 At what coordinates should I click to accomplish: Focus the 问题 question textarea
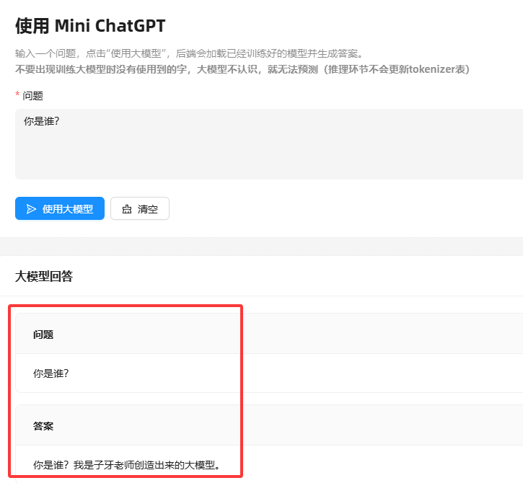pyautogui.click(x=269, y=144)
